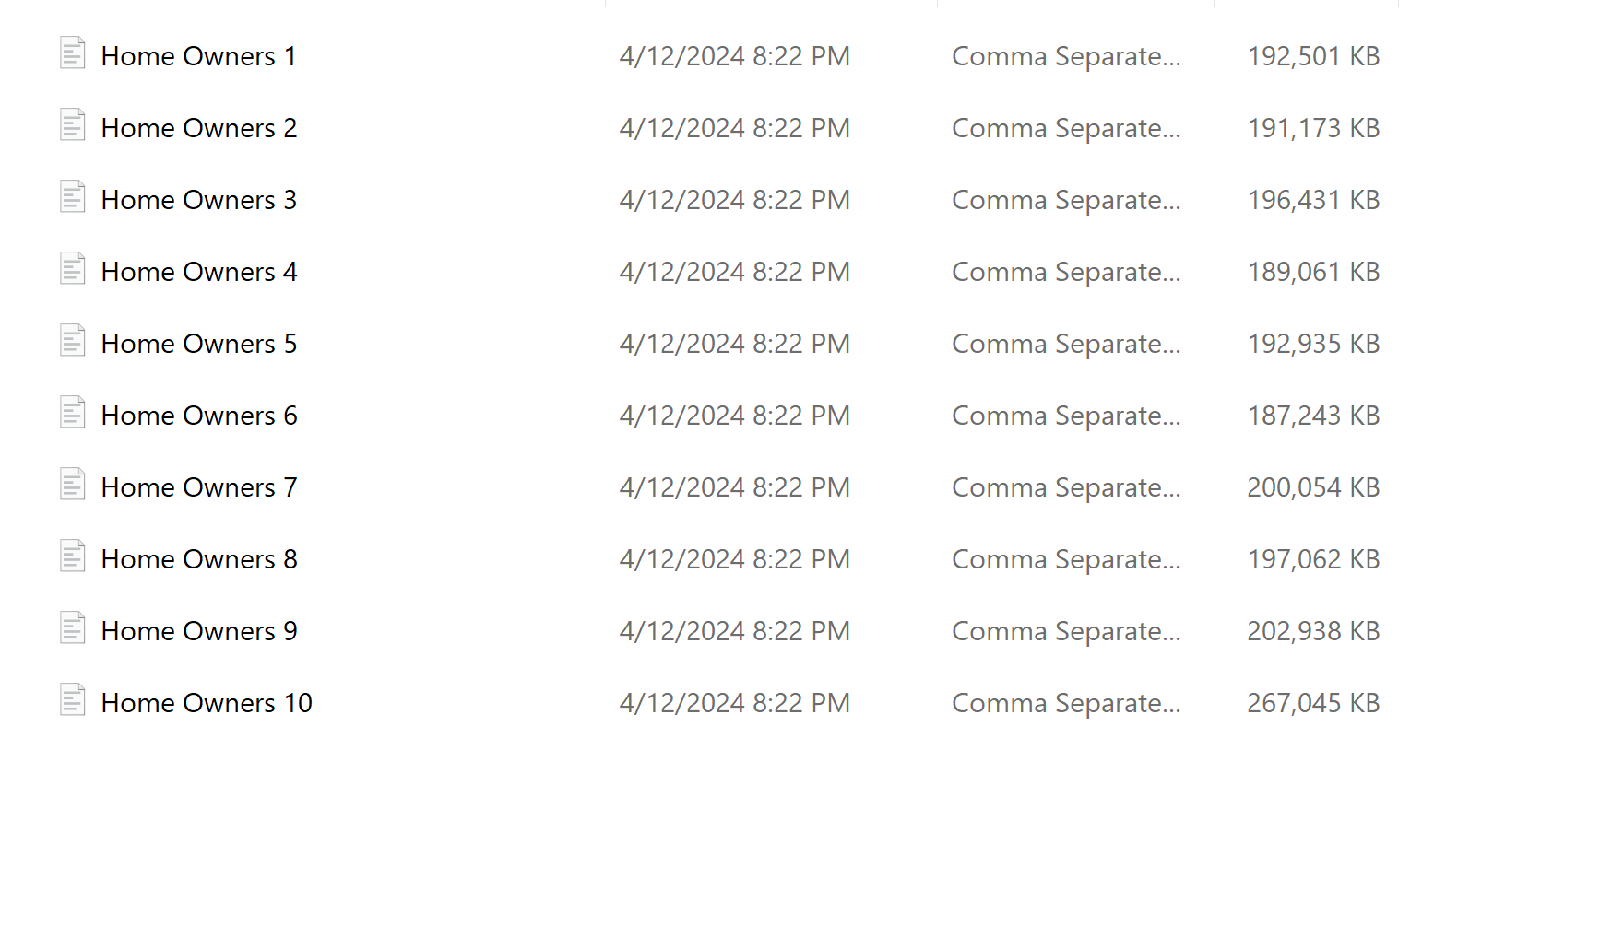
Task: Click the Home Owners 10 file icon
Action: point(73,700)
